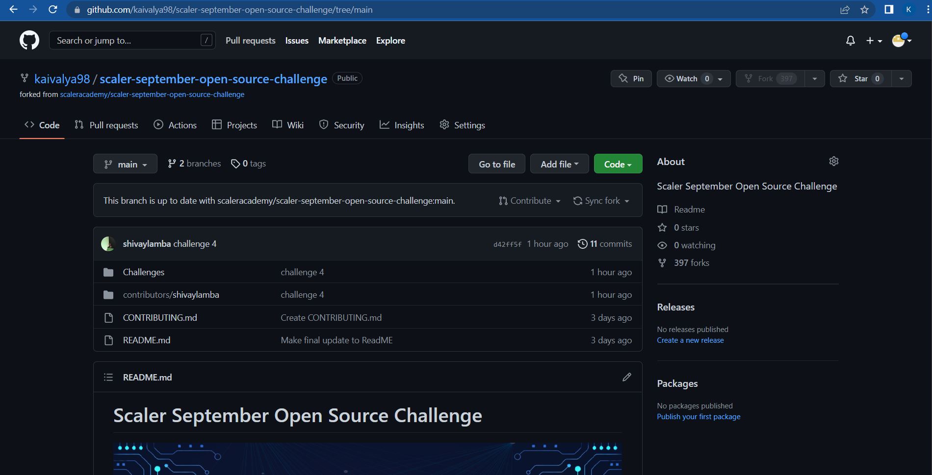The width and height of the screenshot is (932, 475).
Task: View 0 watching in About sidebar
Action: point(687,245)
